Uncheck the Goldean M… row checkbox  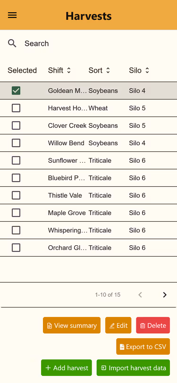click(x=16, y=91)
